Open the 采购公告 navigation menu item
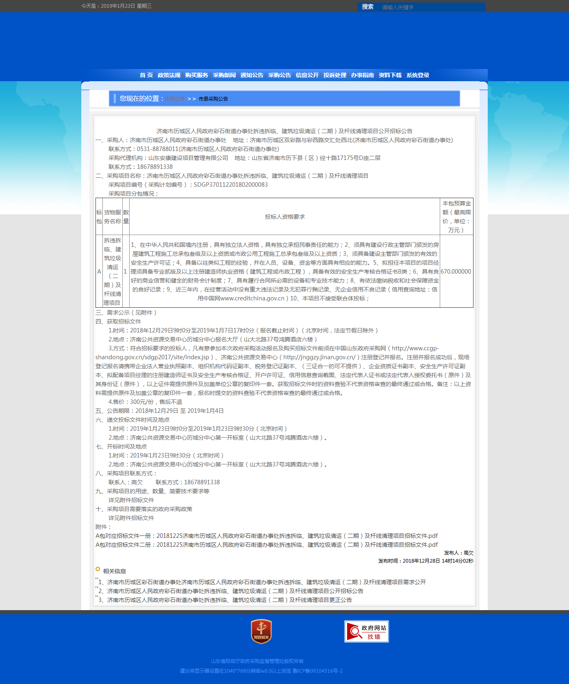The height and width of the screenshot is (684, 569). [280, 75]
